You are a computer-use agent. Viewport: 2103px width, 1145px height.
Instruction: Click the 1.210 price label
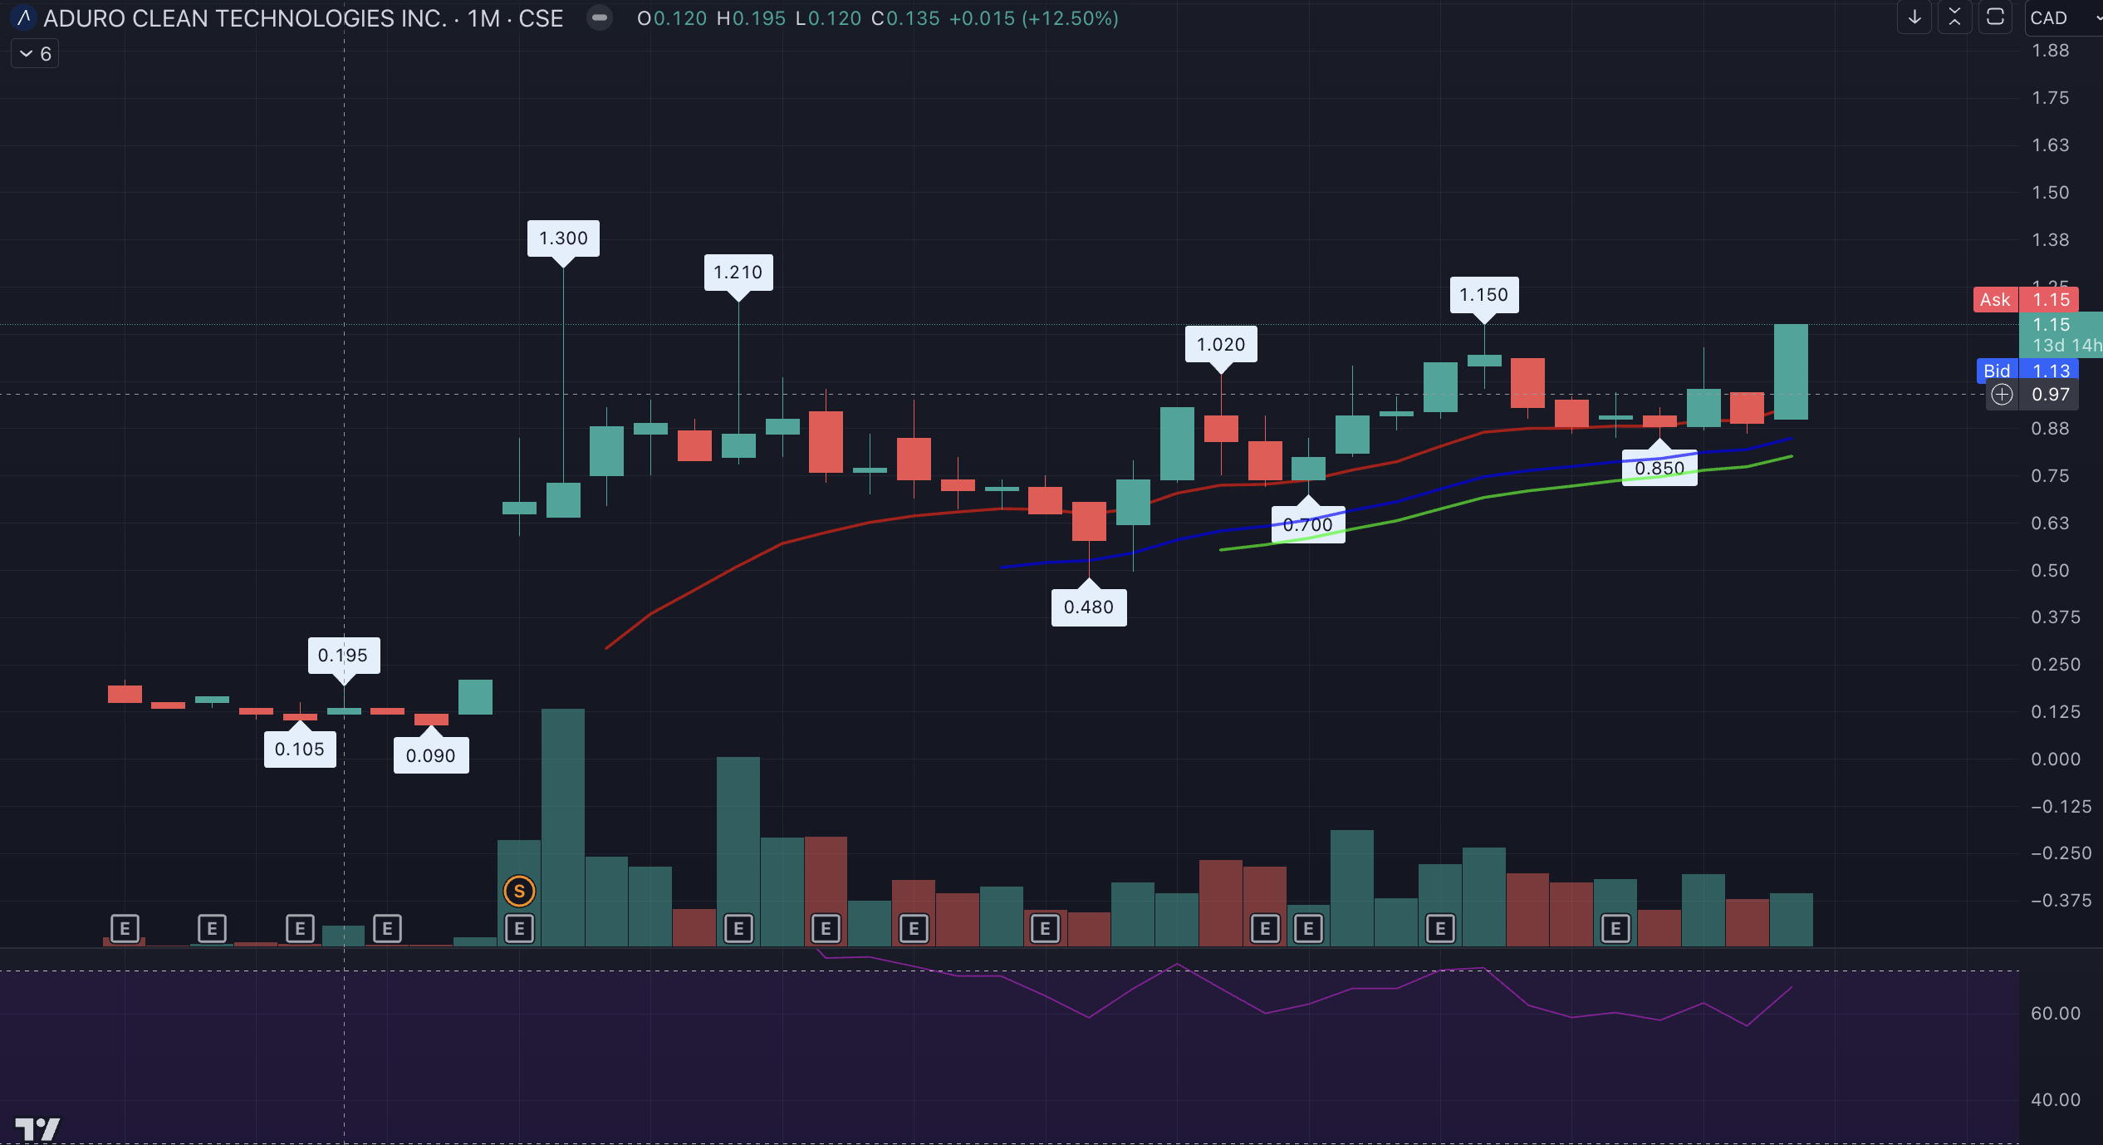tap(738, 273)
